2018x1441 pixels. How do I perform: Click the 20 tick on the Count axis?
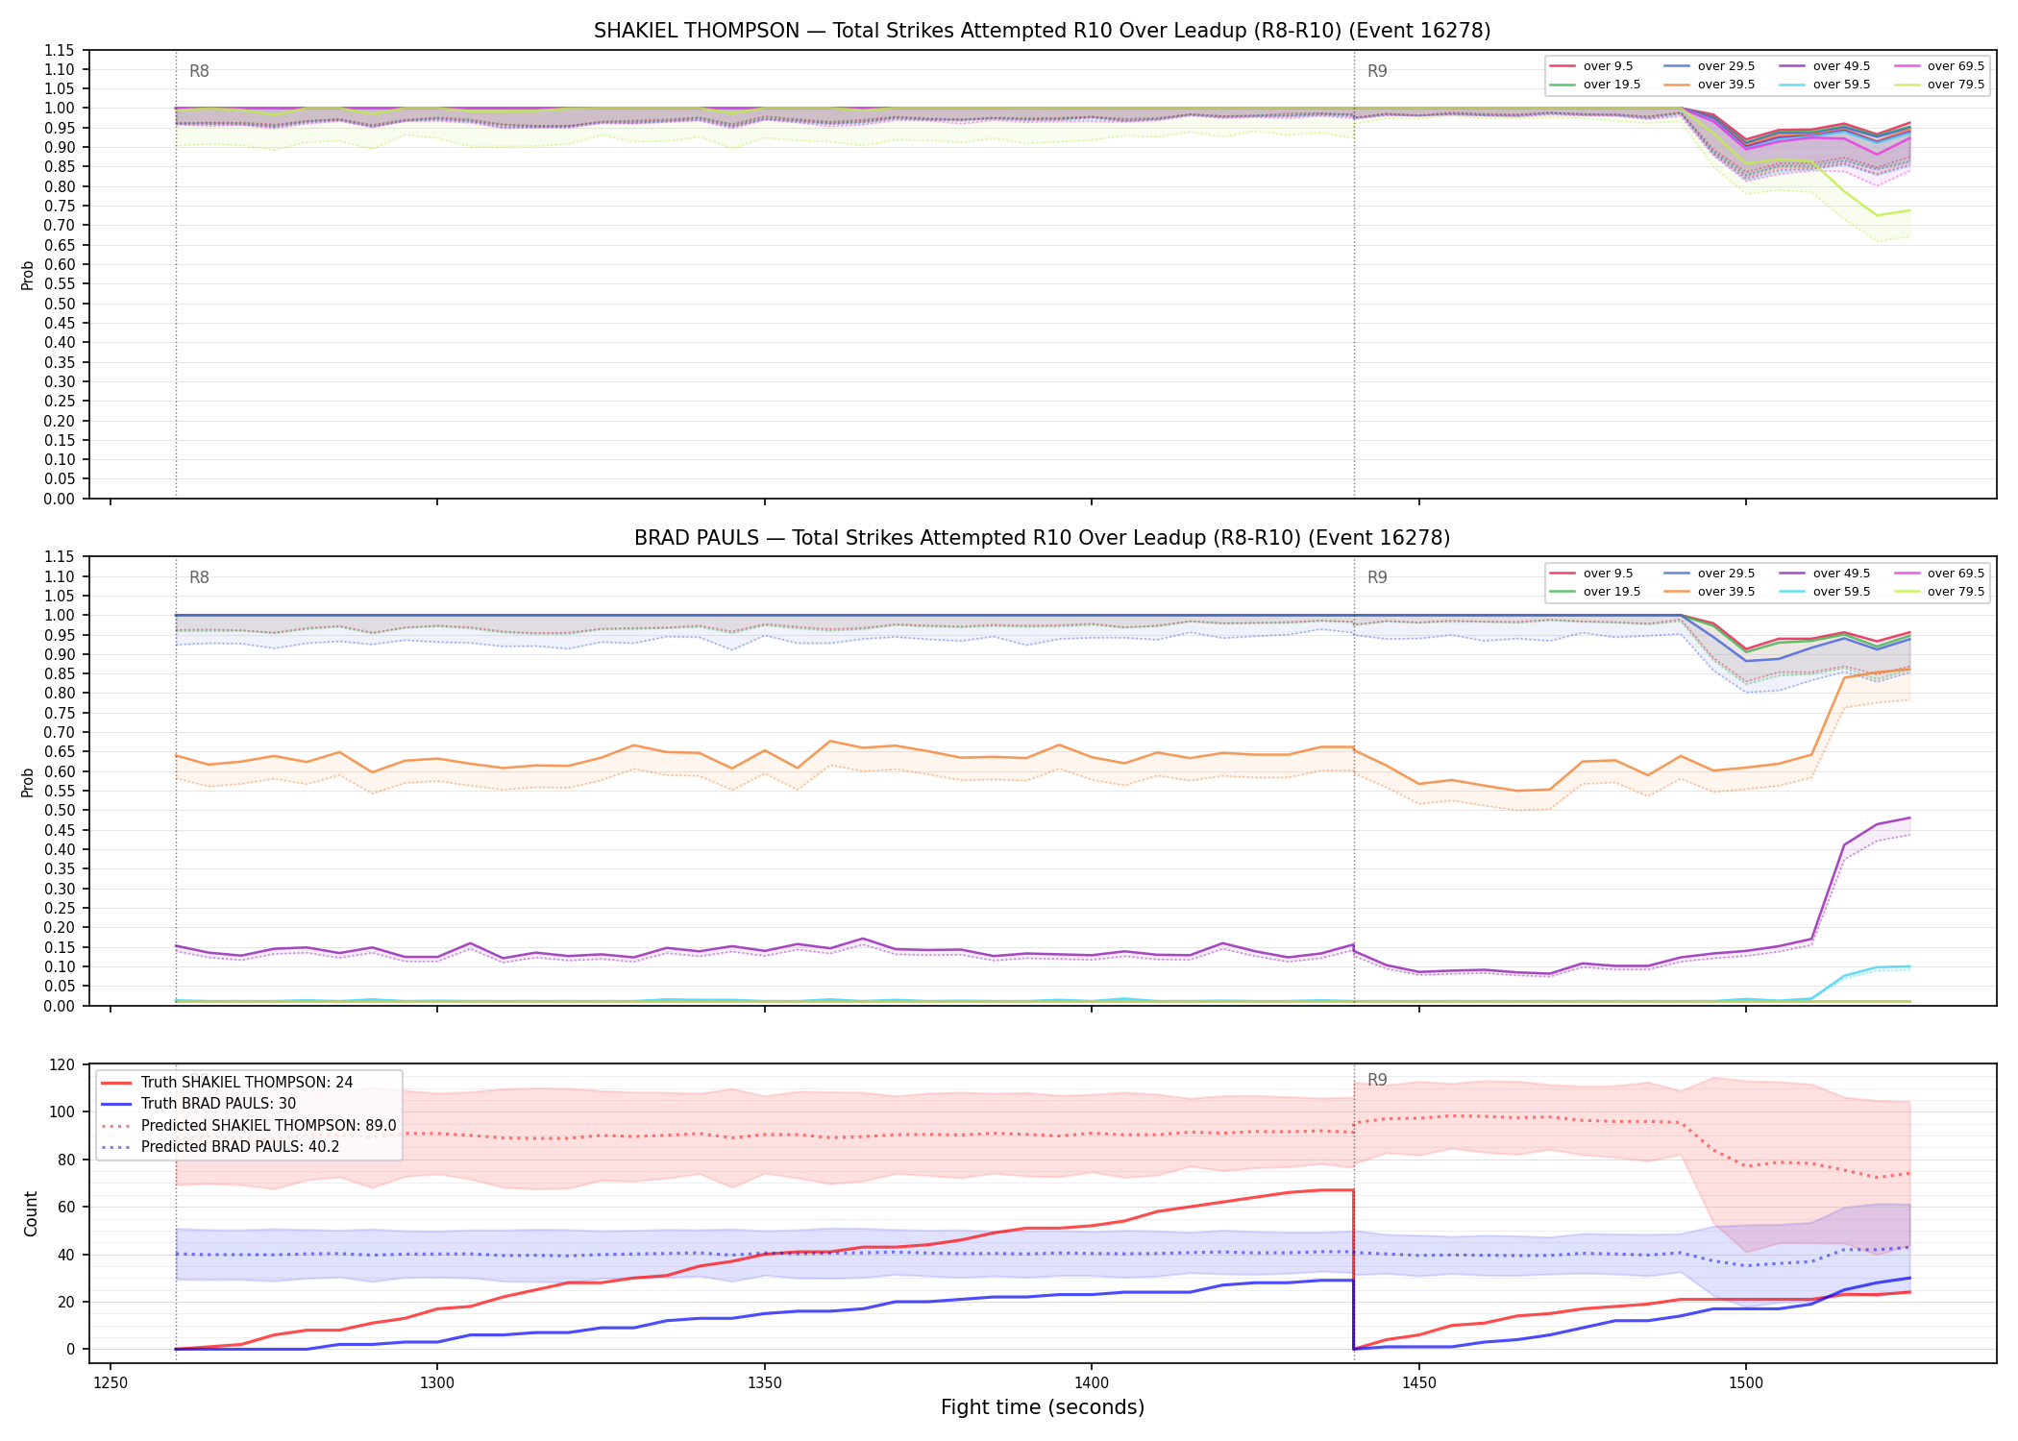(x=66, y=1302)
